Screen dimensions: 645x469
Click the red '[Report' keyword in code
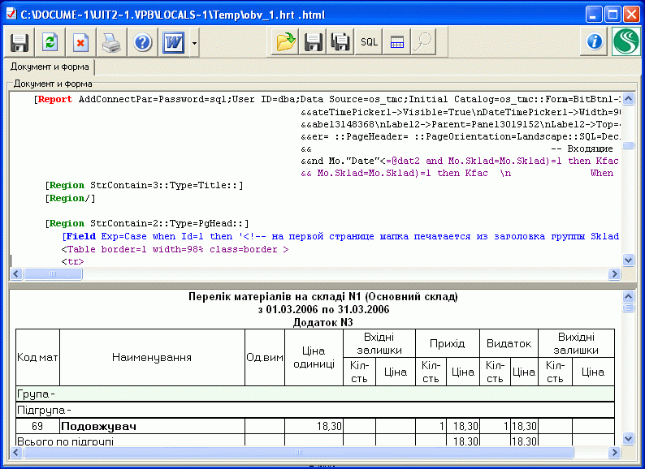[53, 100]
